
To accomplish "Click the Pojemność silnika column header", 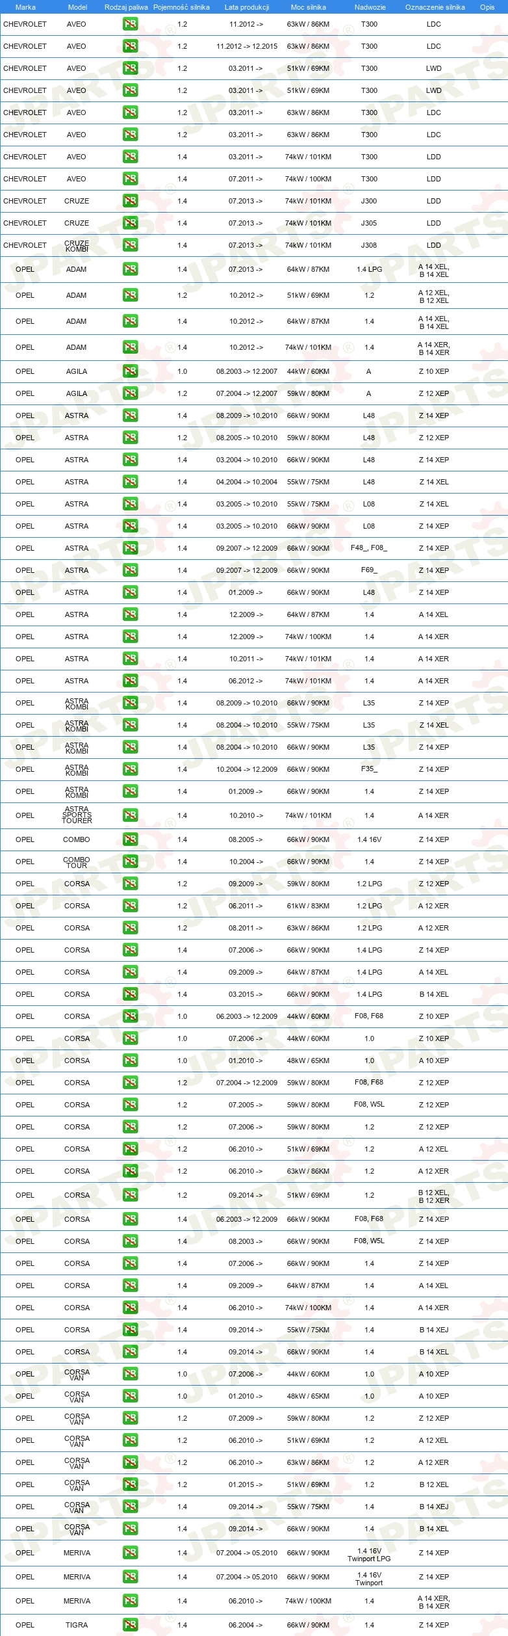I will pos(181,7).
